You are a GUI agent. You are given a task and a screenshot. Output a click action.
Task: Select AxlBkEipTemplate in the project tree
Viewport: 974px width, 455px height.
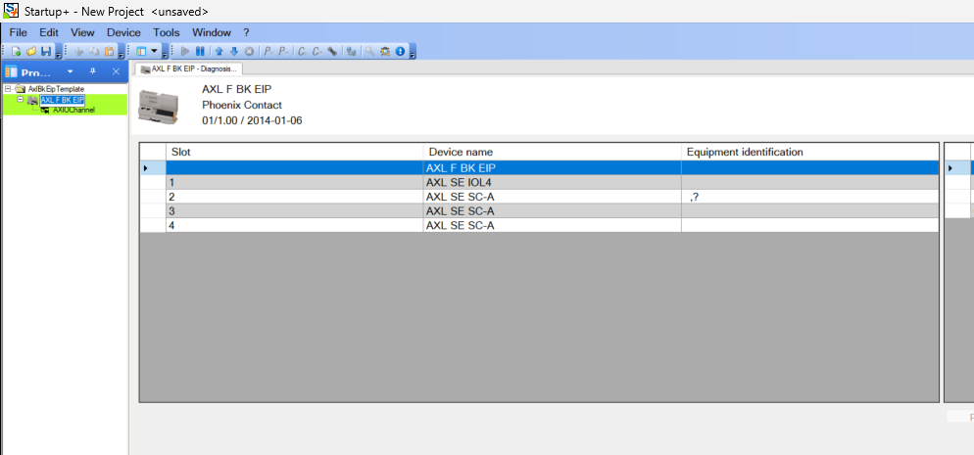[x=56, y=89]
